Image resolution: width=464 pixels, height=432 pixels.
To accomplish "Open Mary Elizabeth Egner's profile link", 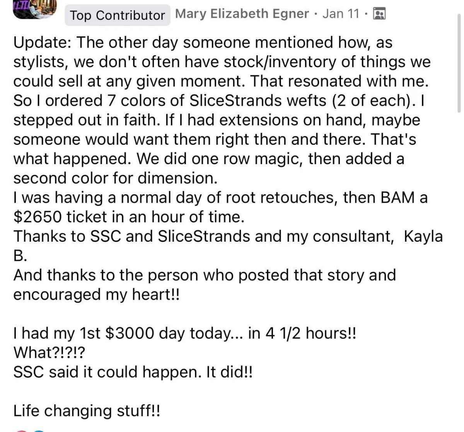I will (242, 14).
